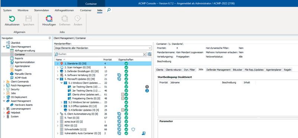The width and height of the screenshot is (298, 138).
Task: Open the Monitore ribbon menu
Action: (x=23, y=10)
